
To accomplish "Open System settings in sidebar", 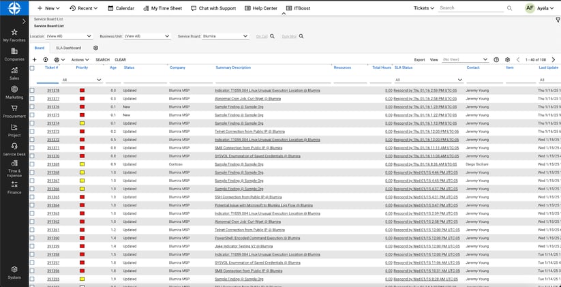I will pyautogui.click(x=14, y=272).
